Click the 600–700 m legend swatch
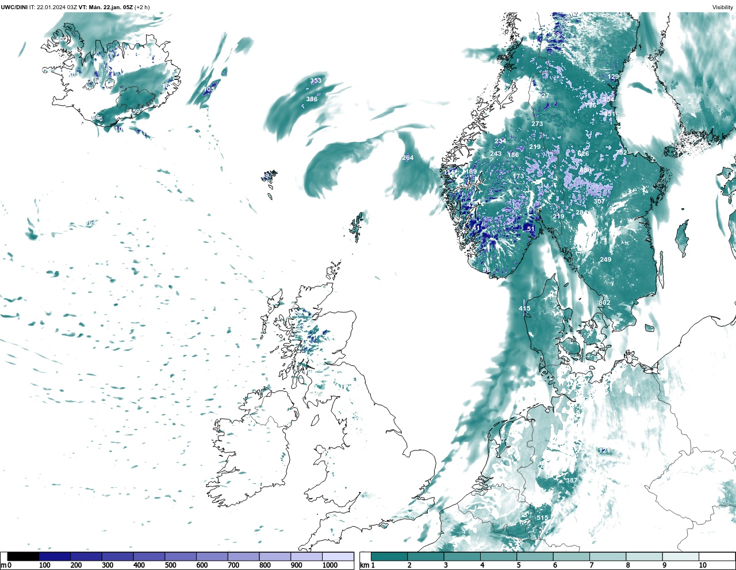Viewport: 736px width, 570px height. click(x=212, y=556)
